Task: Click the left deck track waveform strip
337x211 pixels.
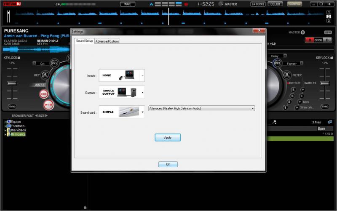Action: pos(36,50)
